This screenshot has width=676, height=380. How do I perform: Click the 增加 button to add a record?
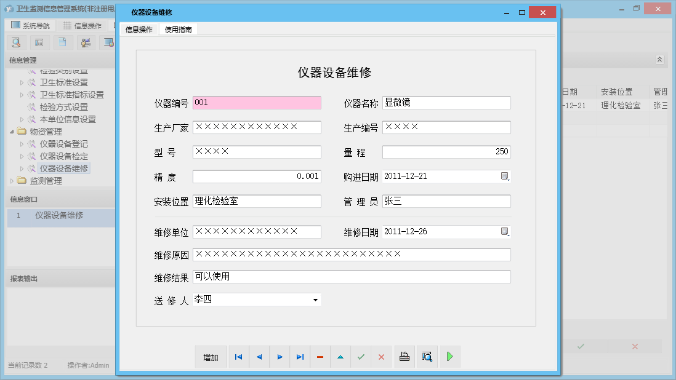(211, 357)
